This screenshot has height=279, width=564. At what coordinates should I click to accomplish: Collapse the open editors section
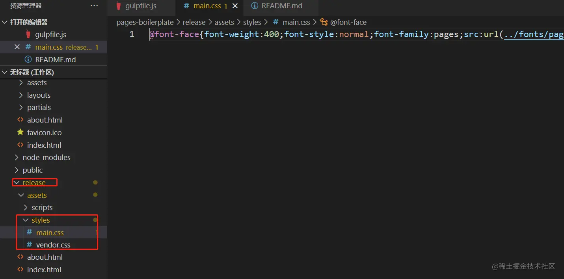point(5,22)
